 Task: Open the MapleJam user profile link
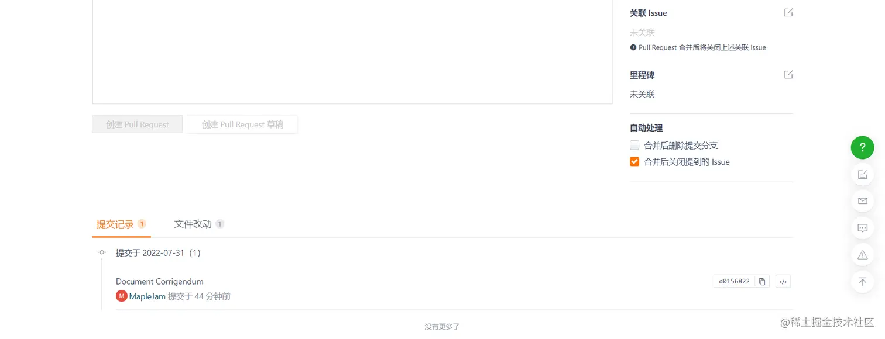(x=147, y=296)
